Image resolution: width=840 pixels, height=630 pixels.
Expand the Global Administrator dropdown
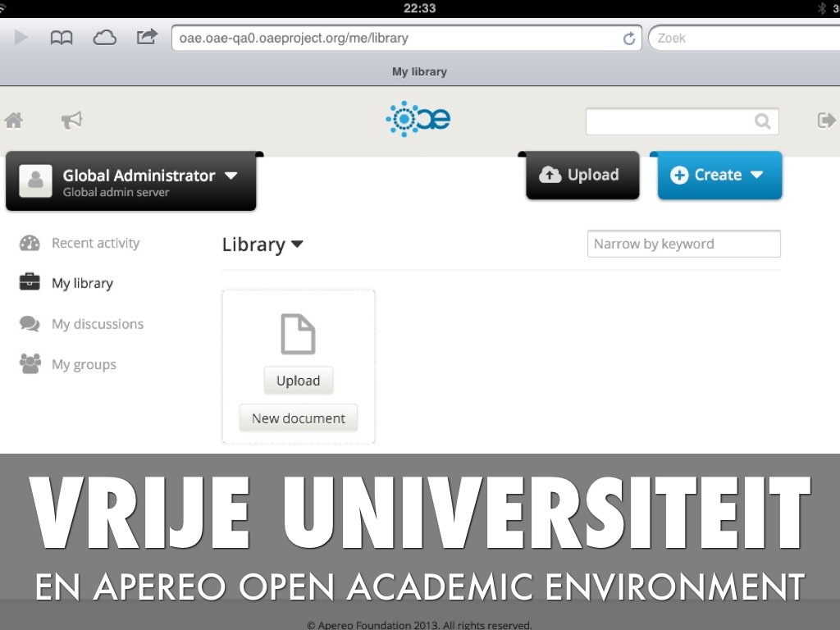coord(231,176)
